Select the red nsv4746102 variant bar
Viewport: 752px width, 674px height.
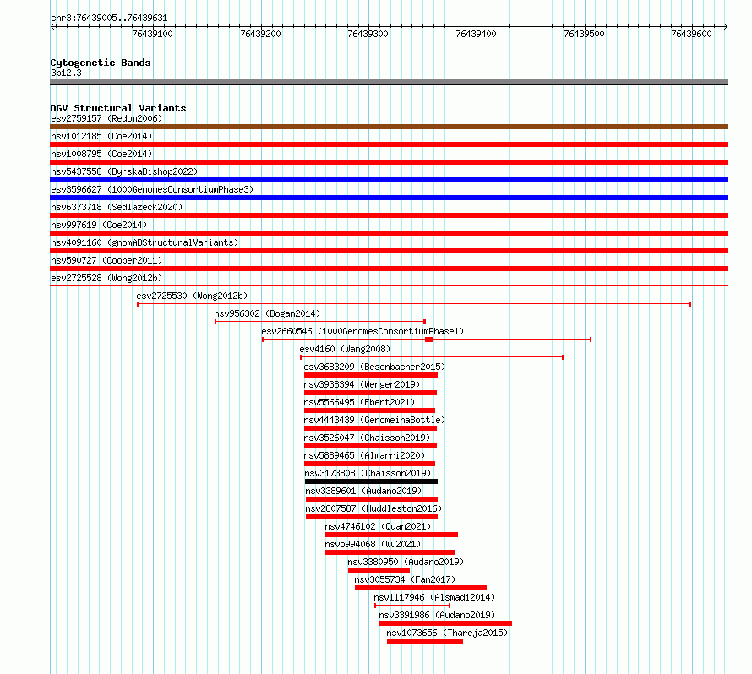tap(391, 535)
